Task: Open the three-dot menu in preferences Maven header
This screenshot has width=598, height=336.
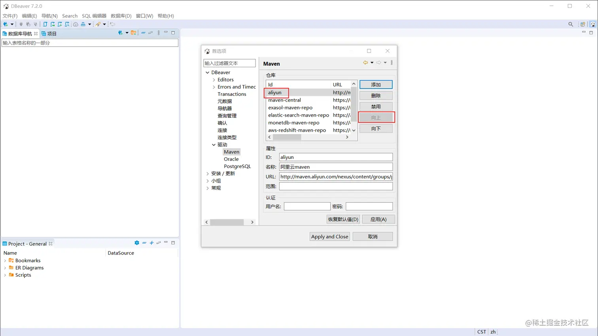Action: 392,62
